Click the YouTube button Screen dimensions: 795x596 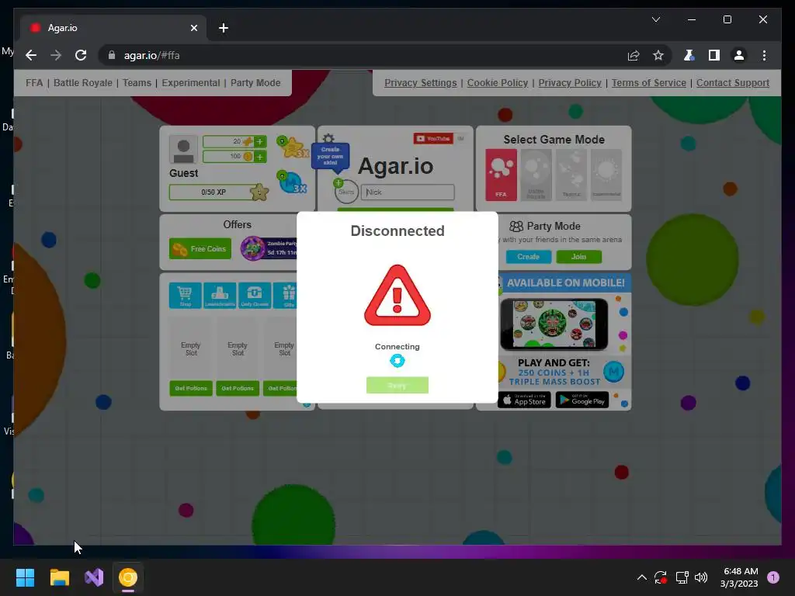tap(433, 138)
